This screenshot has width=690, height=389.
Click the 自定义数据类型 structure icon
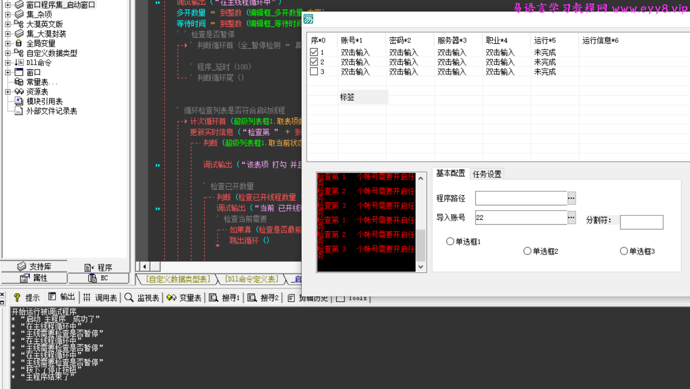pos(19,53)
